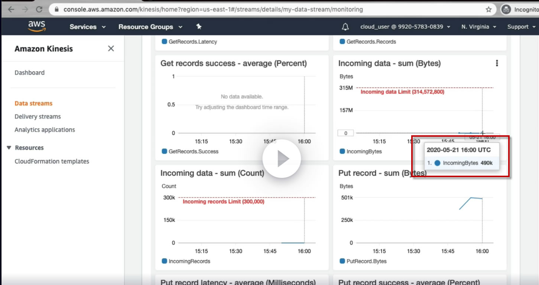Expand the Services dropdown menu

click(x=88, y=27)
